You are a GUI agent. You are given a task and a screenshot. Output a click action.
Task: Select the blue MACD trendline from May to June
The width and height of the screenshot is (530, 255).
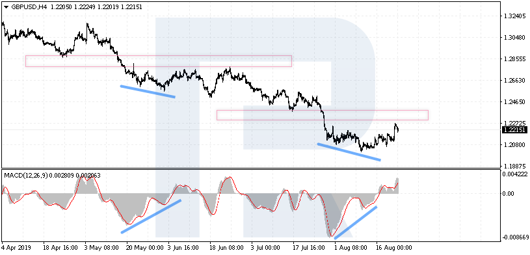tap(151, 216)
